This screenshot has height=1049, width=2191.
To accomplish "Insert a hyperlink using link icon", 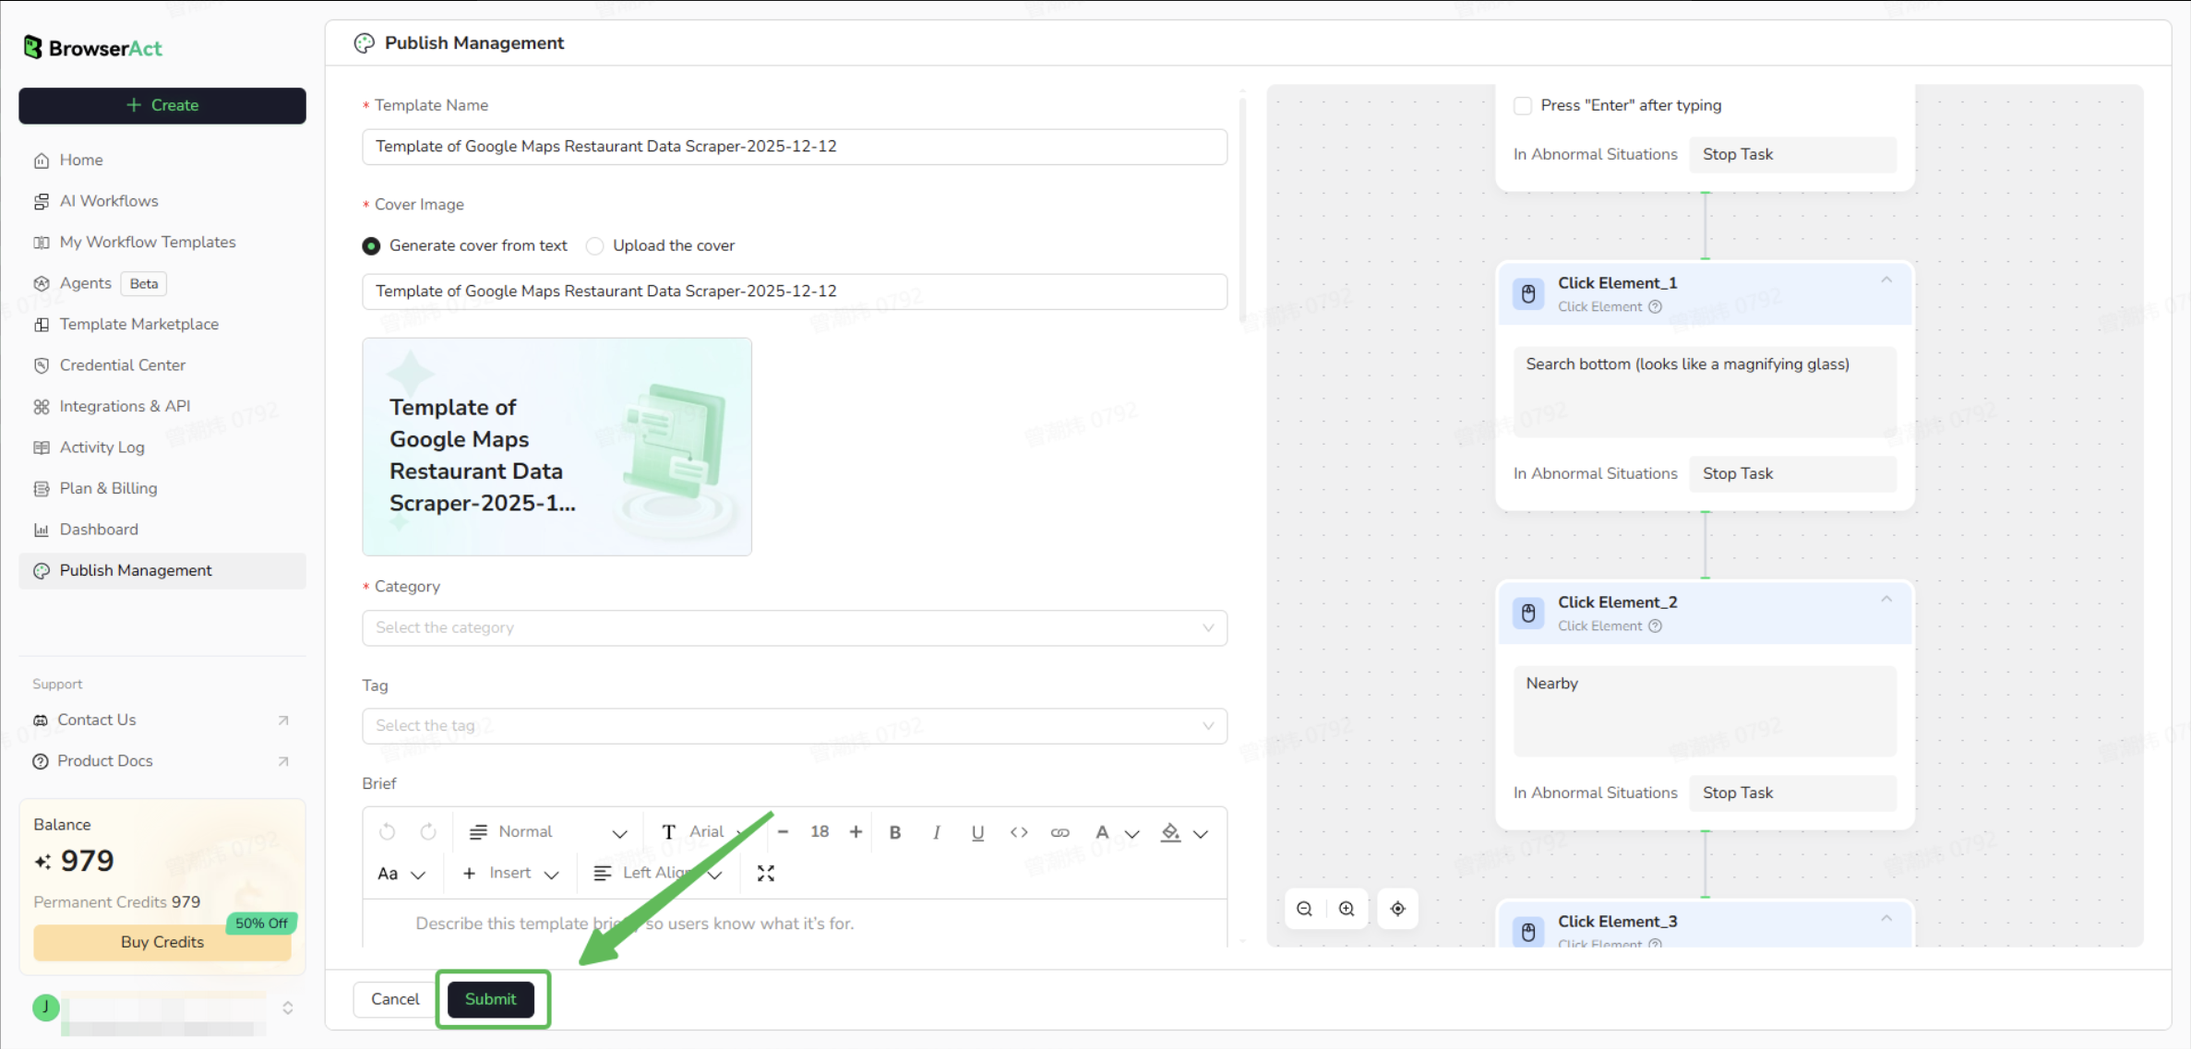I will point(1060,832).
